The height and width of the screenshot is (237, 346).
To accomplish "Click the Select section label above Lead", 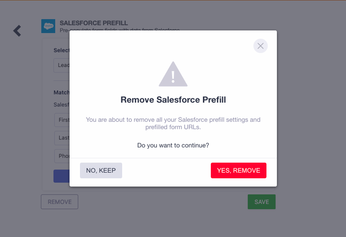I will pyautogui.click(x=61, y=50).
